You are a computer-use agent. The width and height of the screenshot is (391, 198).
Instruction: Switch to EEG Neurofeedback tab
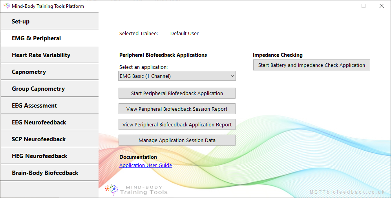tap(49, 122)
